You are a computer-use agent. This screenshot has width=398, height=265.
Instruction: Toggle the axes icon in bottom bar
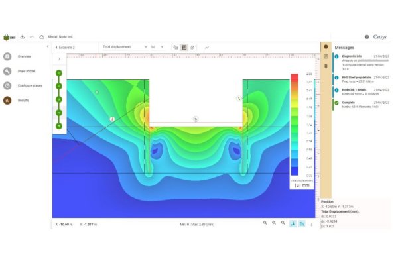pyautogui.click(x=293, y=224)
